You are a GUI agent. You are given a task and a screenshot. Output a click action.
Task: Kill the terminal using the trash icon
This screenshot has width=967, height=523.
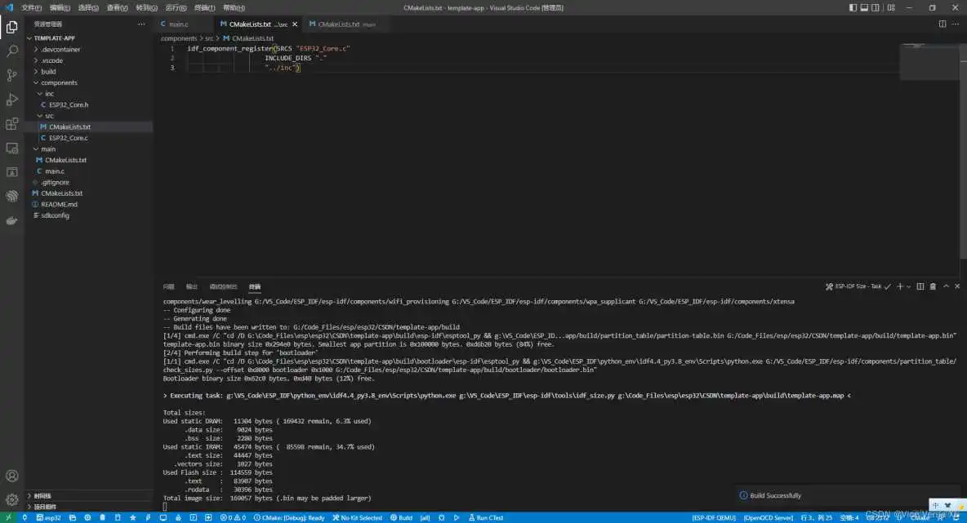(933, 286)
